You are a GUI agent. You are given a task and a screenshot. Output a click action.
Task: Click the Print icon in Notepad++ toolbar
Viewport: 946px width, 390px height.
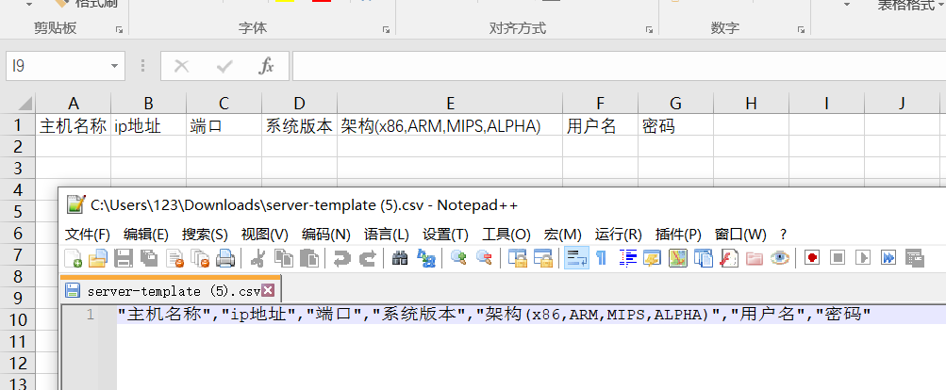(224, 258)
